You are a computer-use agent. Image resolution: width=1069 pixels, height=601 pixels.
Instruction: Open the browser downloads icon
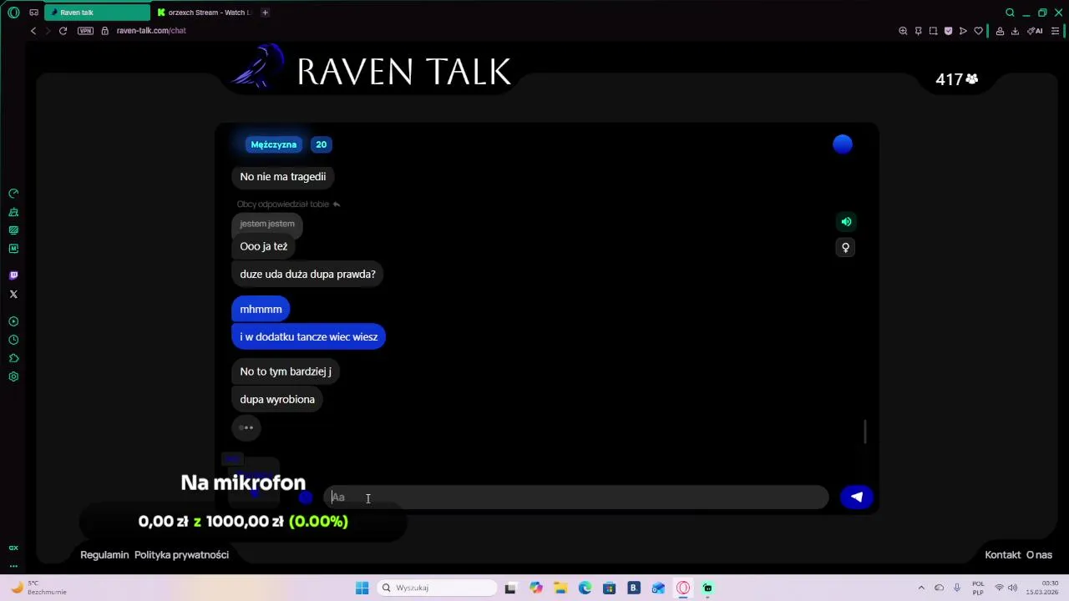[1015, 31]
